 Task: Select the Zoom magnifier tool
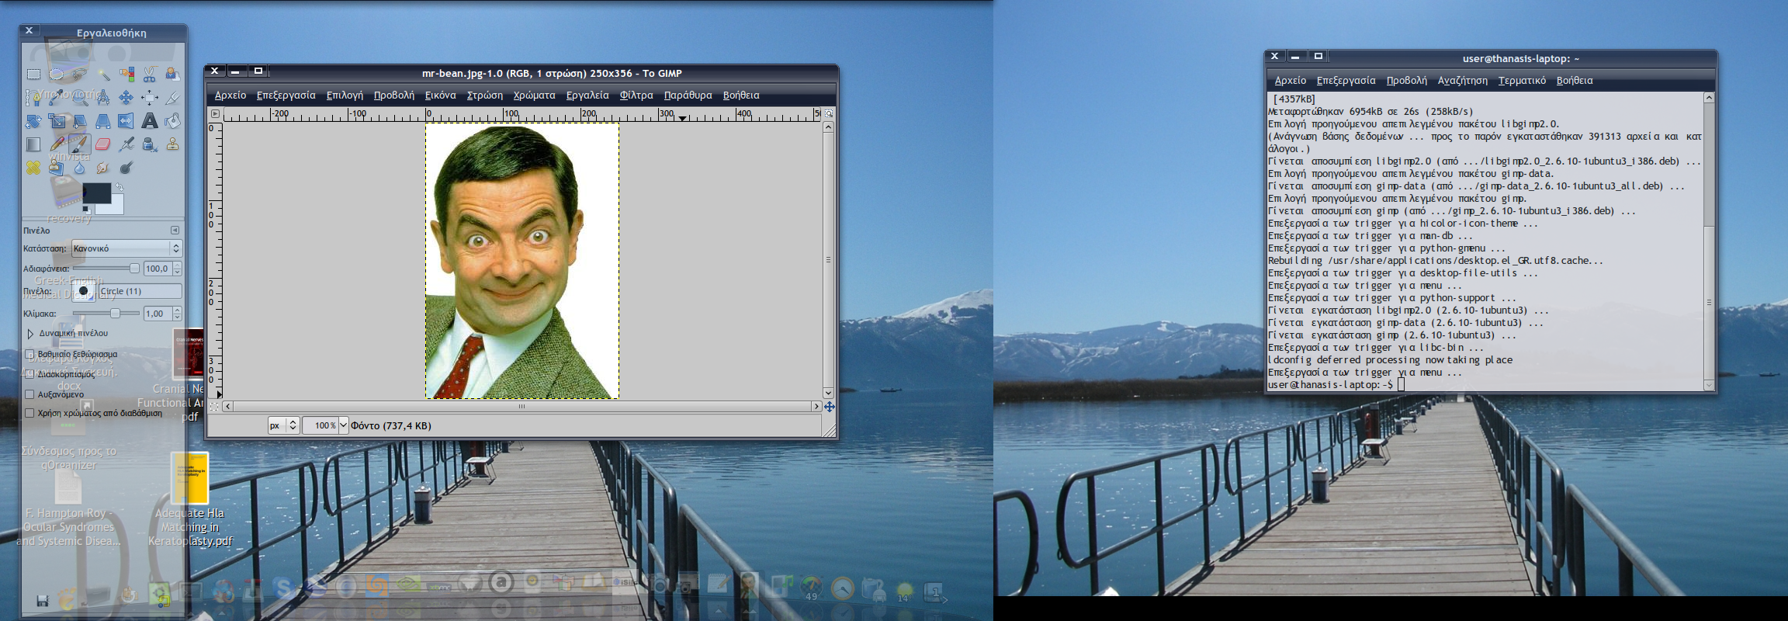[80, 98]
